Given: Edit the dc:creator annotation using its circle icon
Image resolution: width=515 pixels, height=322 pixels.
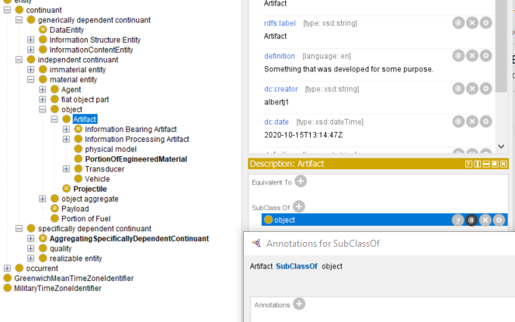Looking at the screenshot, I should (485, 88).
